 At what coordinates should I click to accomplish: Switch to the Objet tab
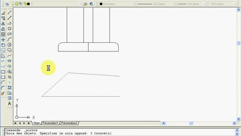37,123
